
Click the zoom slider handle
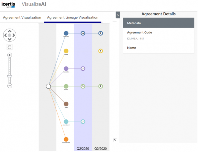(10, 76)
